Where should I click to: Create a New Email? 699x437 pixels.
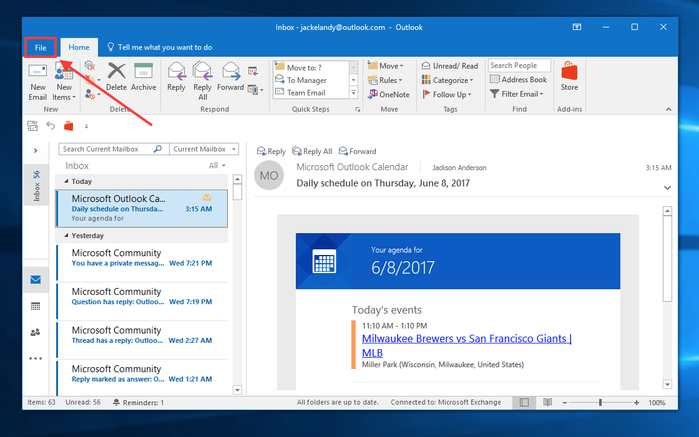click(37, 82)
